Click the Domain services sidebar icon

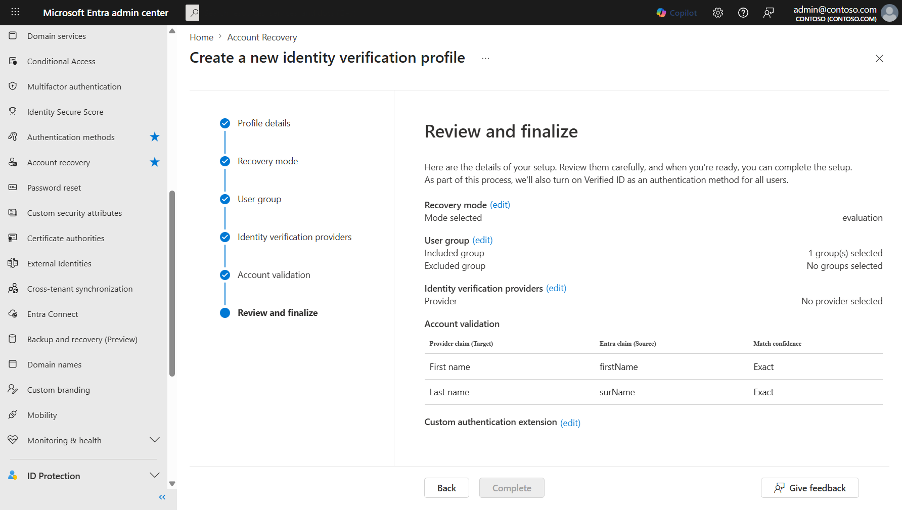[13, 36]
